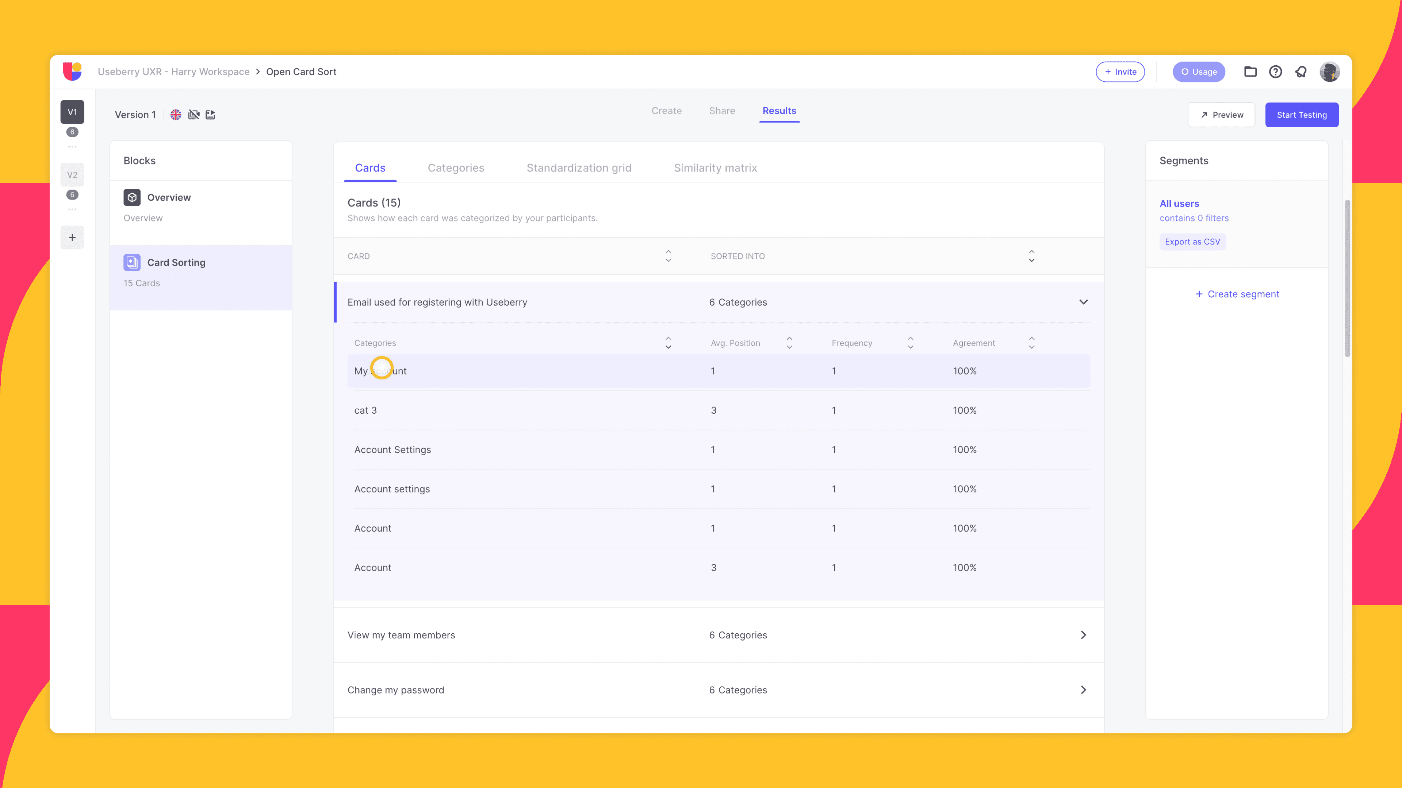Expand the Change my password row
This screenshot has height=788, width=1402.
click(1083, 689)
